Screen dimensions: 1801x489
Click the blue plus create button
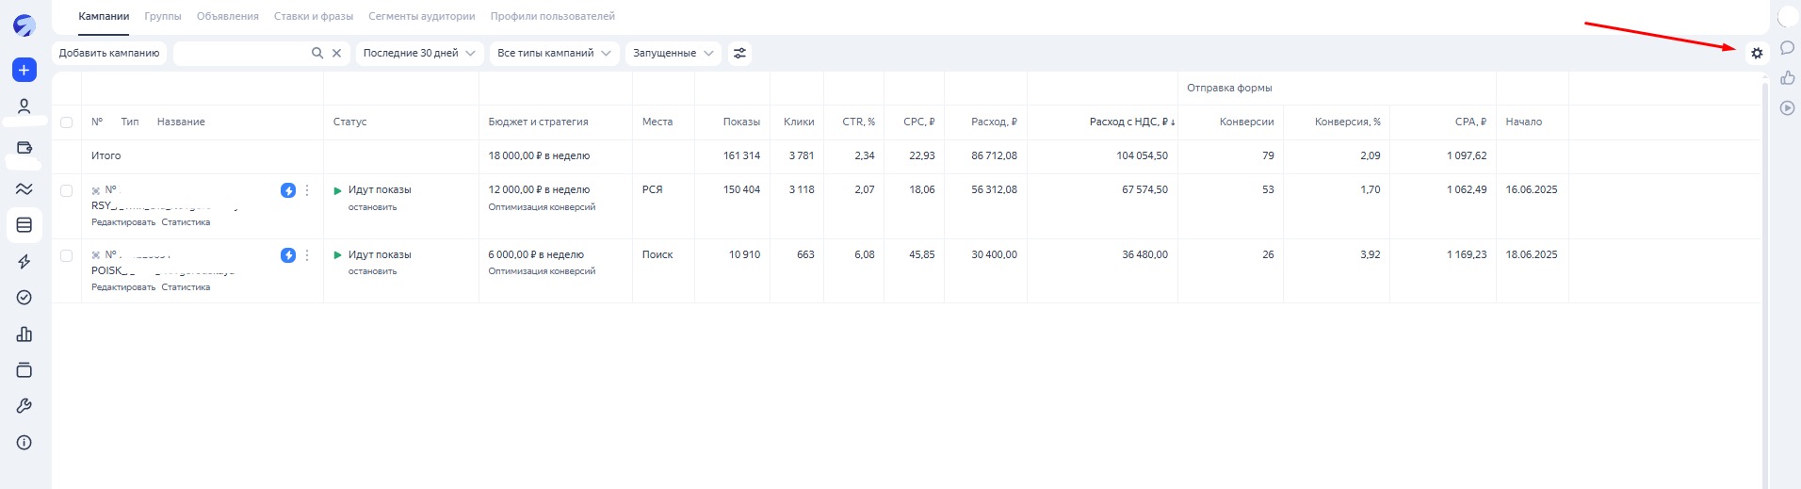click(x=24, y=70)
